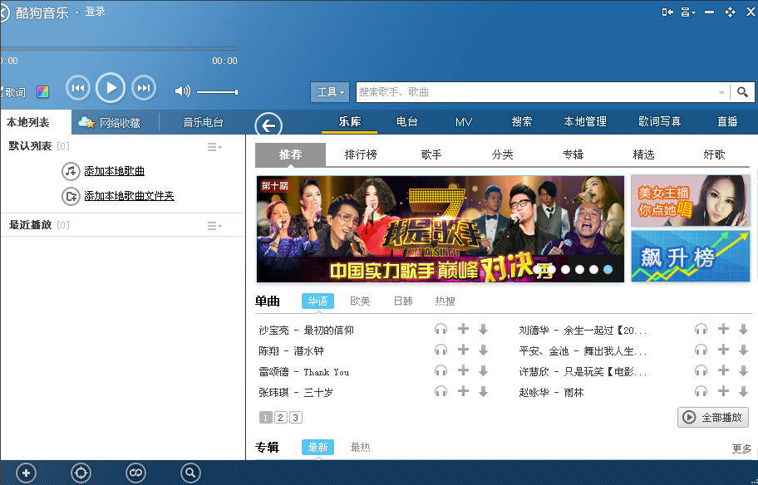Click the 添加本地歌曲 link

click(114, 171)
